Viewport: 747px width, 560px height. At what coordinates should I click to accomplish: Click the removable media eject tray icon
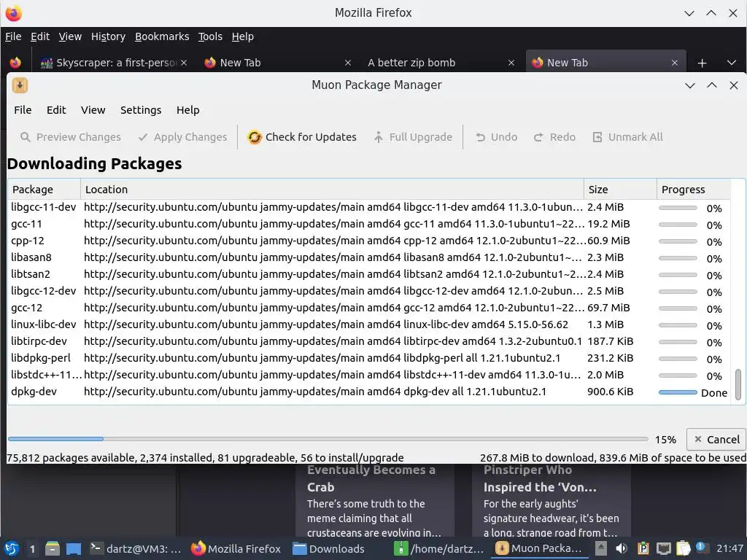[x=601, y=548]
